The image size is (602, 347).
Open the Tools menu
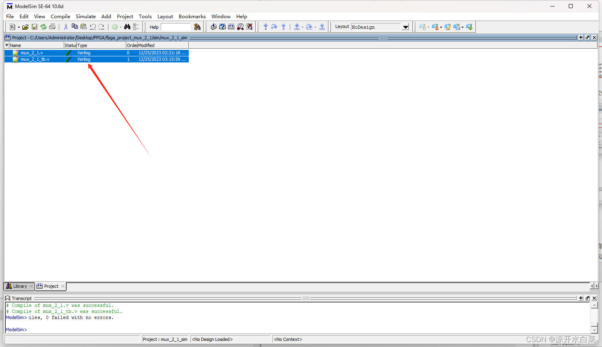click(145, 17)
